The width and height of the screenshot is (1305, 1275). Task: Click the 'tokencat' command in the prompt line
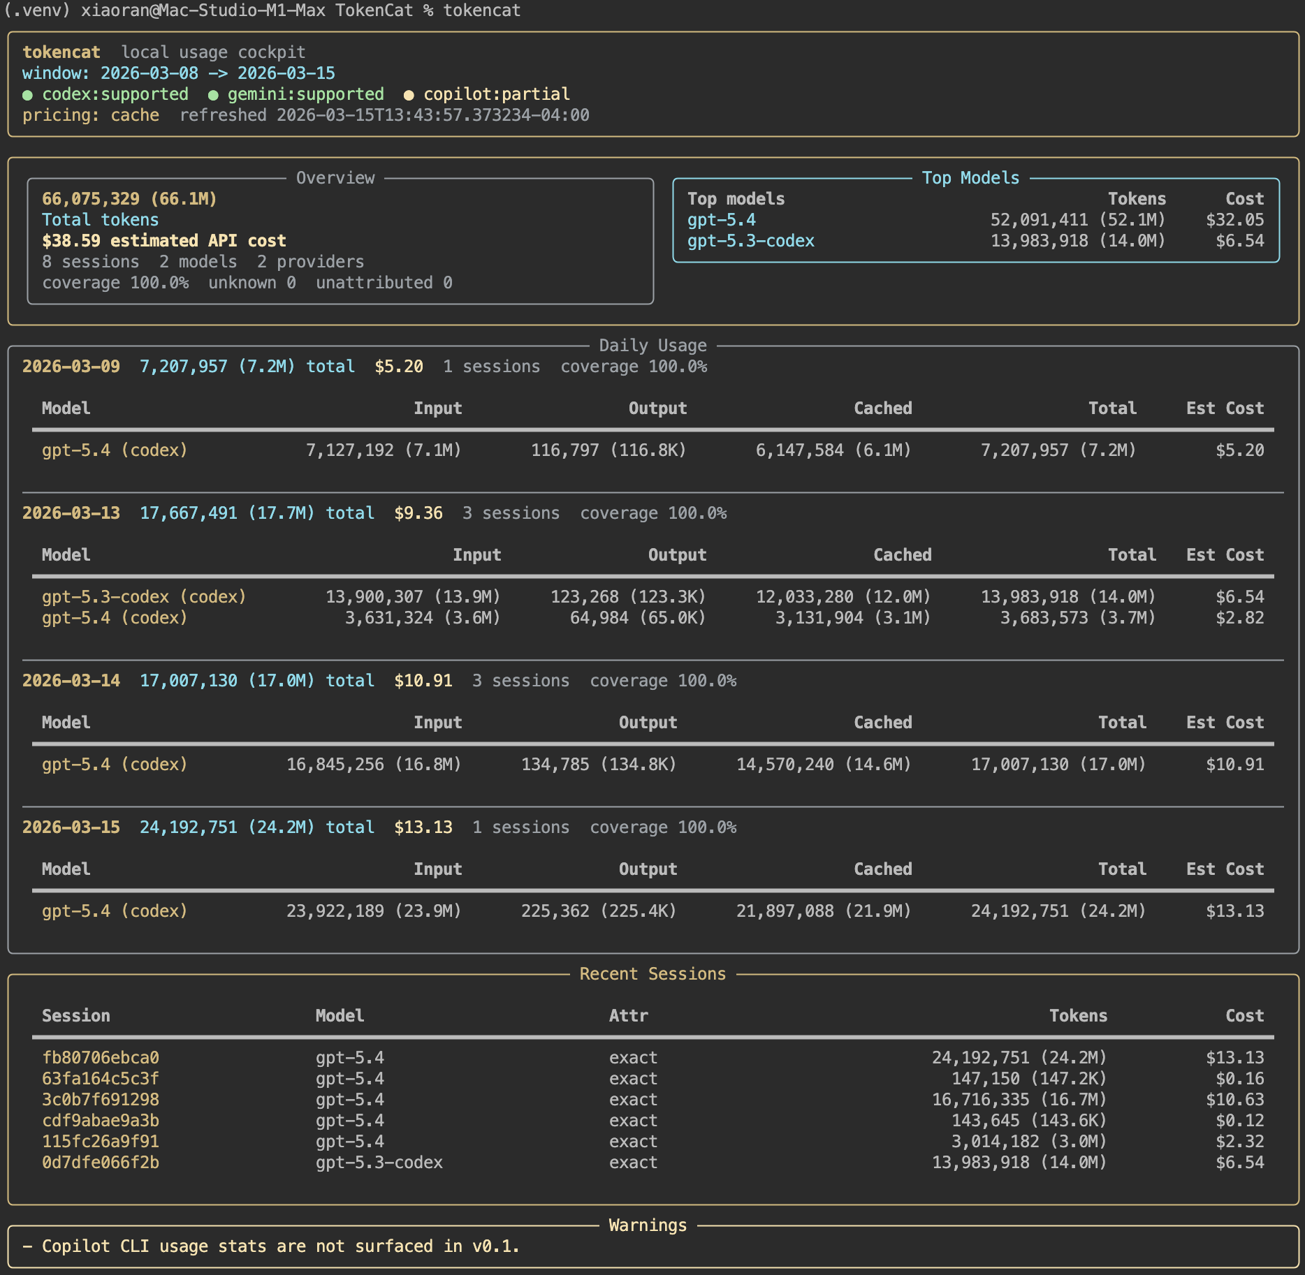pyautogui.click(x=482, y=10)
